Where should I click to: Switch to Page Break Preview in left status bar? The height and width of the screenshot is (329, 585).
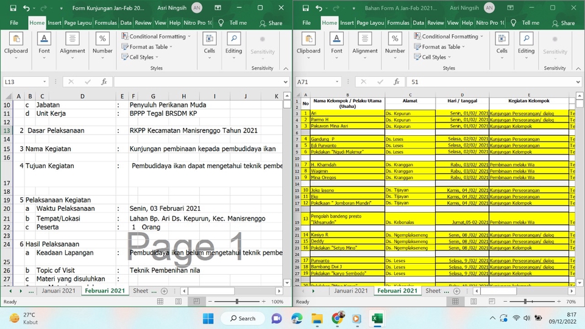pos(197,302)
